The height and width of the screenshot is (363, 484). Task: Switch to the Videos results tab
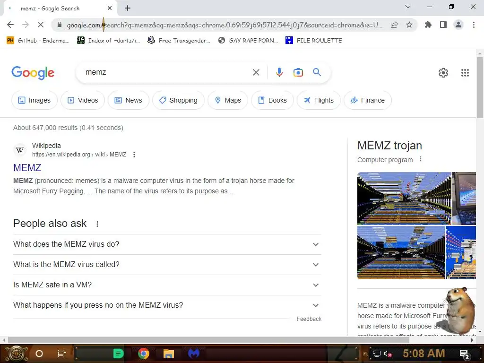coord(83,100)
